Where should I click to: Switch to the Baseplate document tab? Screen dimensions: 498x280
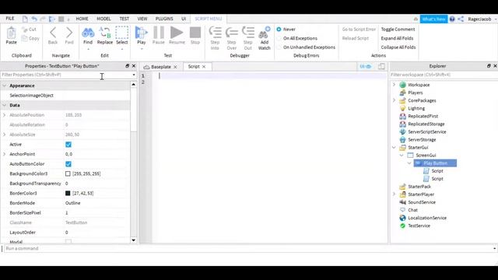tap(161, 67)
